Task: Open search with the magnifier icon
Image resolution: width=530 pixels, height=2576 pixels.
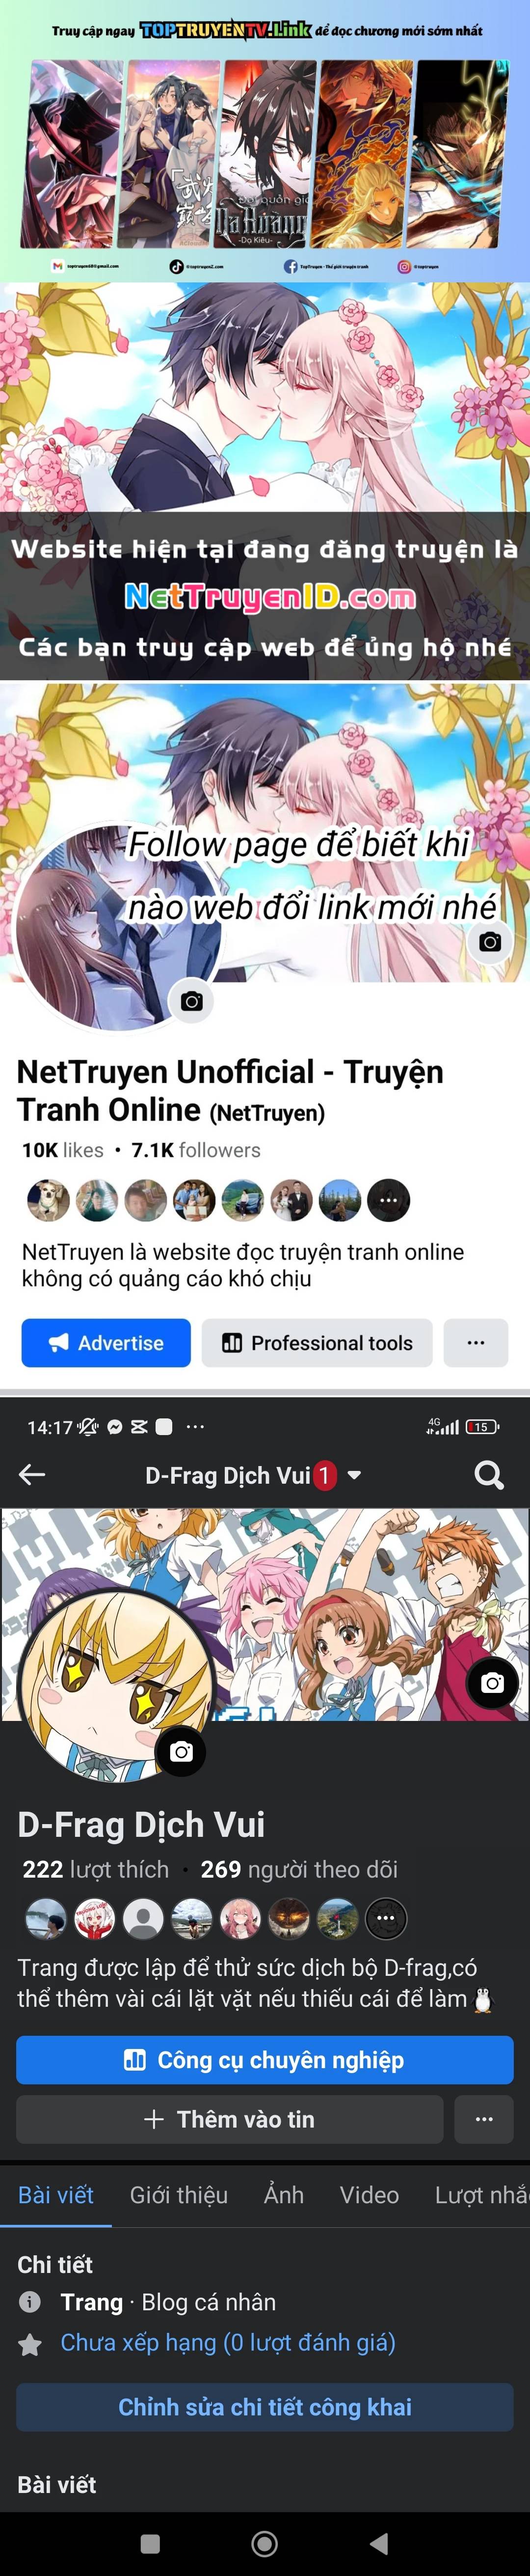Action: coord(488,1475)
